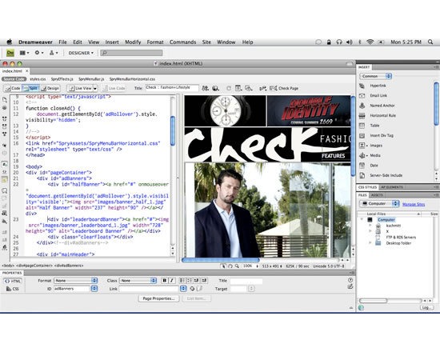Viewport: 440px width, 352px height.
Task: Click the Manage Sites link
Action: 414,204
